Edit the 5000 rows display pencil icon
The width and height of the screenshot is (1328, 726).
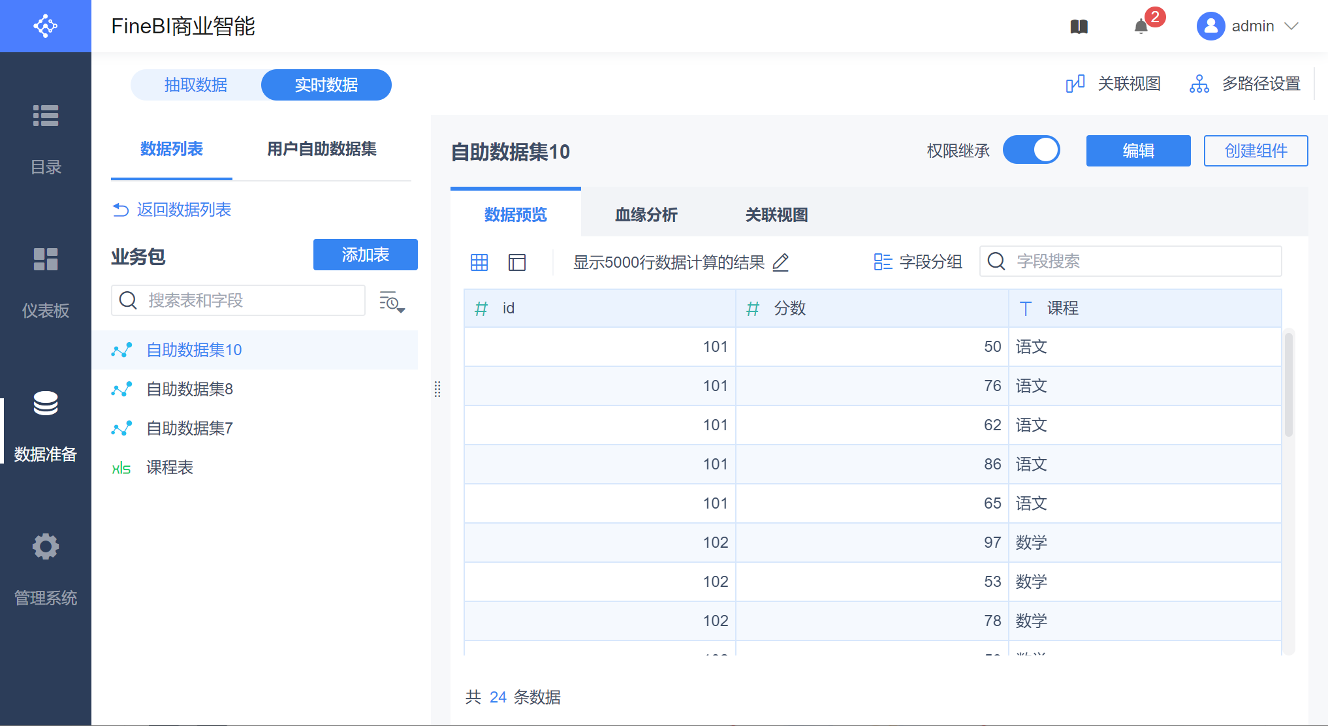tap(781, 262)
